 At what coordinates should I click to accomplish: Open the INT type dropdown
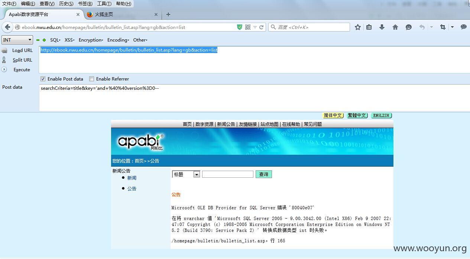tap(17, 40)
